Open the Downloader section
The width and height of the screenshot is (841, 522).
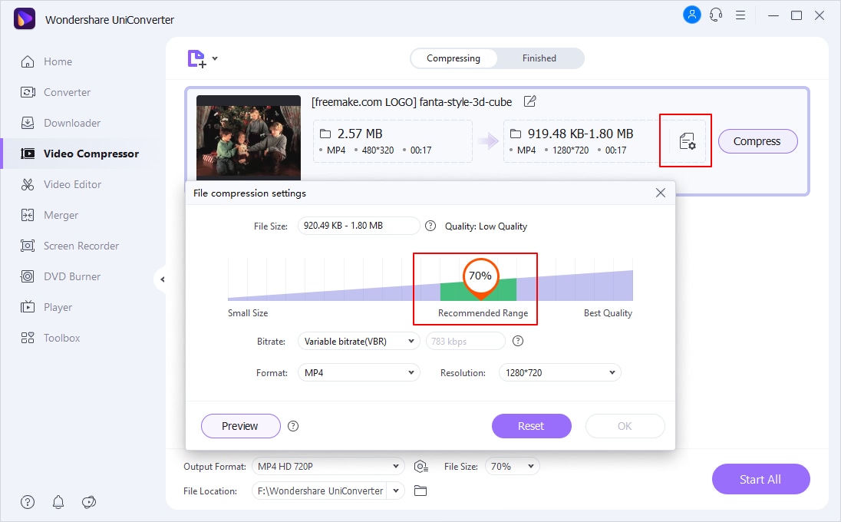[61, 123]
